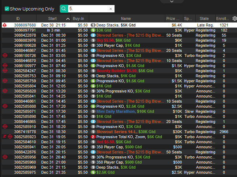The height and width of the screenshot is (177, 237).
Task: Click the red Zoom Z icon on row 3082585923
Action: pos(5,137)
